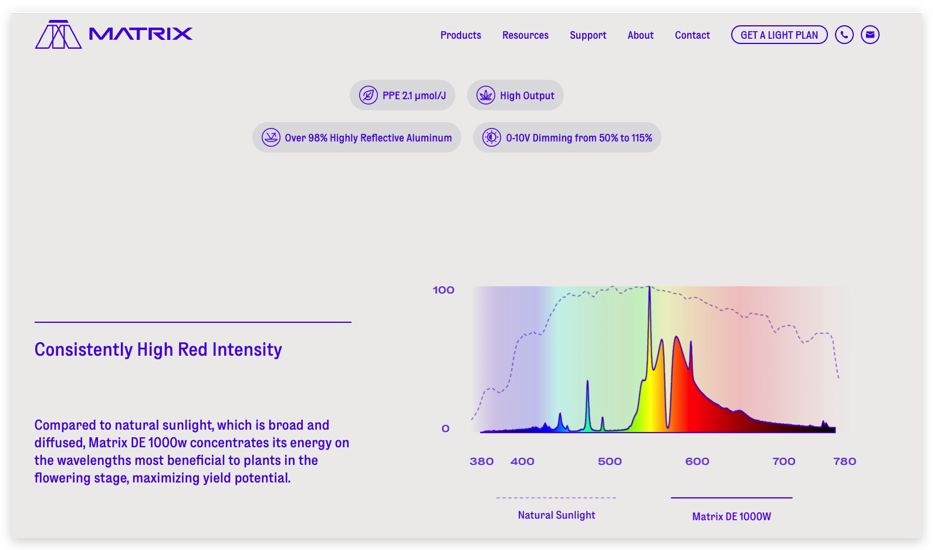Select the 0-10V Dimming from 50% to 115% badge
The width and height of the screenshot is (933, 550).
[x=567, y=137]
